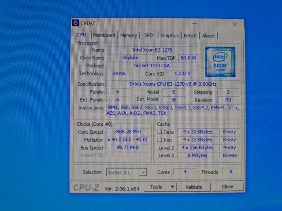The height and width of the screenshot is (211, 282).
Task: Click the Family value 6
Action: (118, 92)
